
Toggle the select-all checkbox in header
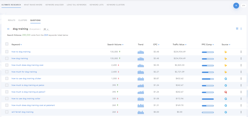[7, 44]
